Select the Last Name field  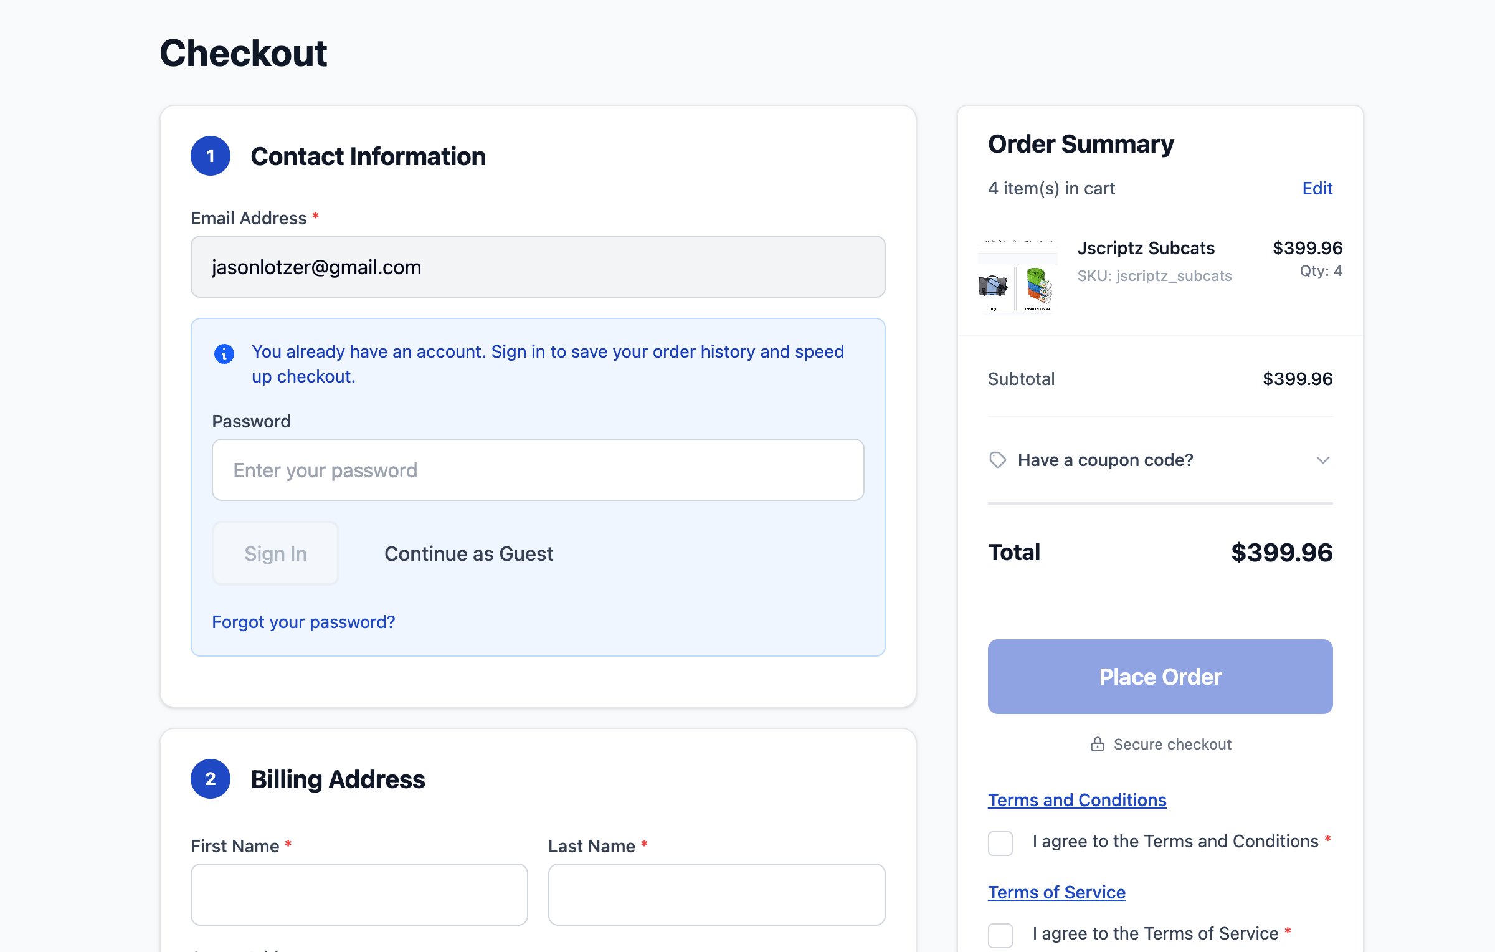[x=716, y=894]
